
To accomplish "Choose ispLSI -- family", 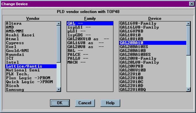I will click(x=90, y=27).
